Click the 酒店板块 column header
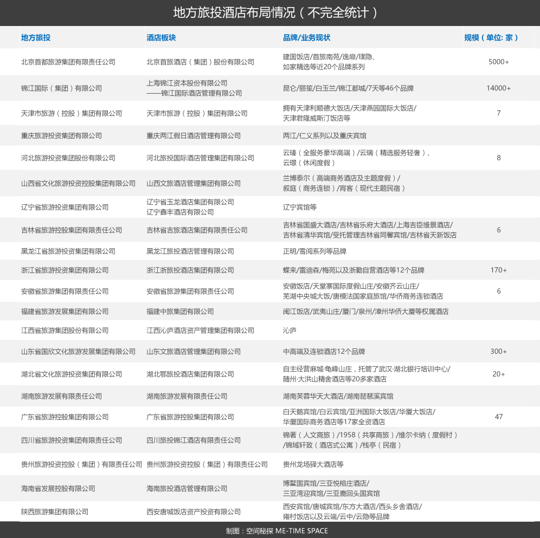Viewport: 540px width, 538px height. click(x=161, y=37)
